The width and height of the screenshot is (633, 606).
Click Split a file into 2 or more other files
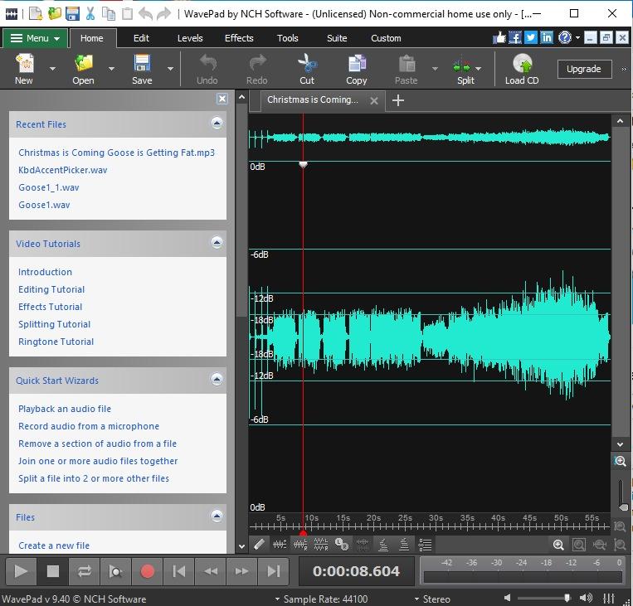(93, 478)
